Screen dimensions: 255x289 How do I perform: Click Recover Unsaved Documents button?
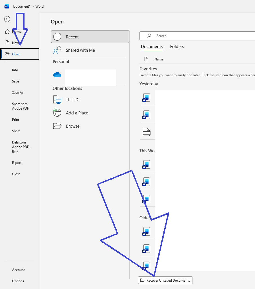click(x=165, y=280)
